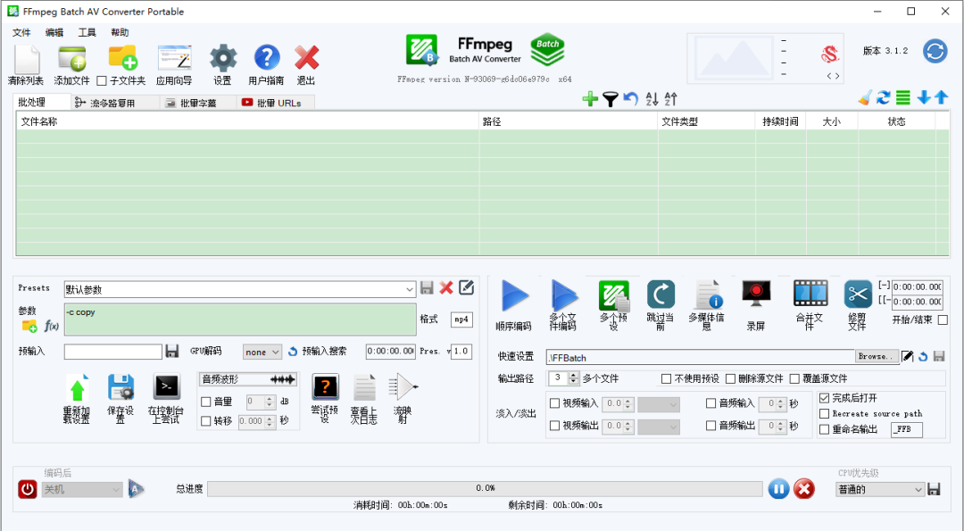Screen dimensions: 964x531
Task: Uncheck 完成后打开 option
Action: (x=825, y=398)
